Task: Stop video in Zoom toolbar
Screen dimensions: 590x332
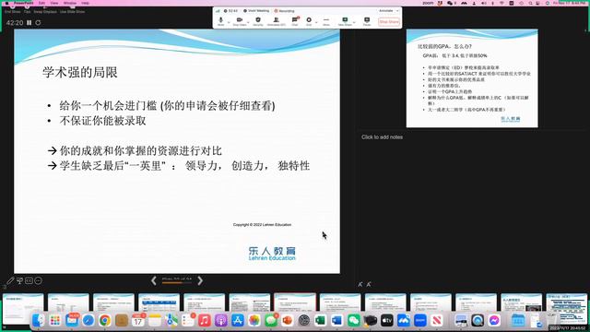Action: 240,21
